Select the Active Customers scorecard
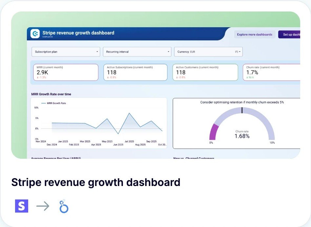The image size is (311, 227). click(x=205, y=72)
